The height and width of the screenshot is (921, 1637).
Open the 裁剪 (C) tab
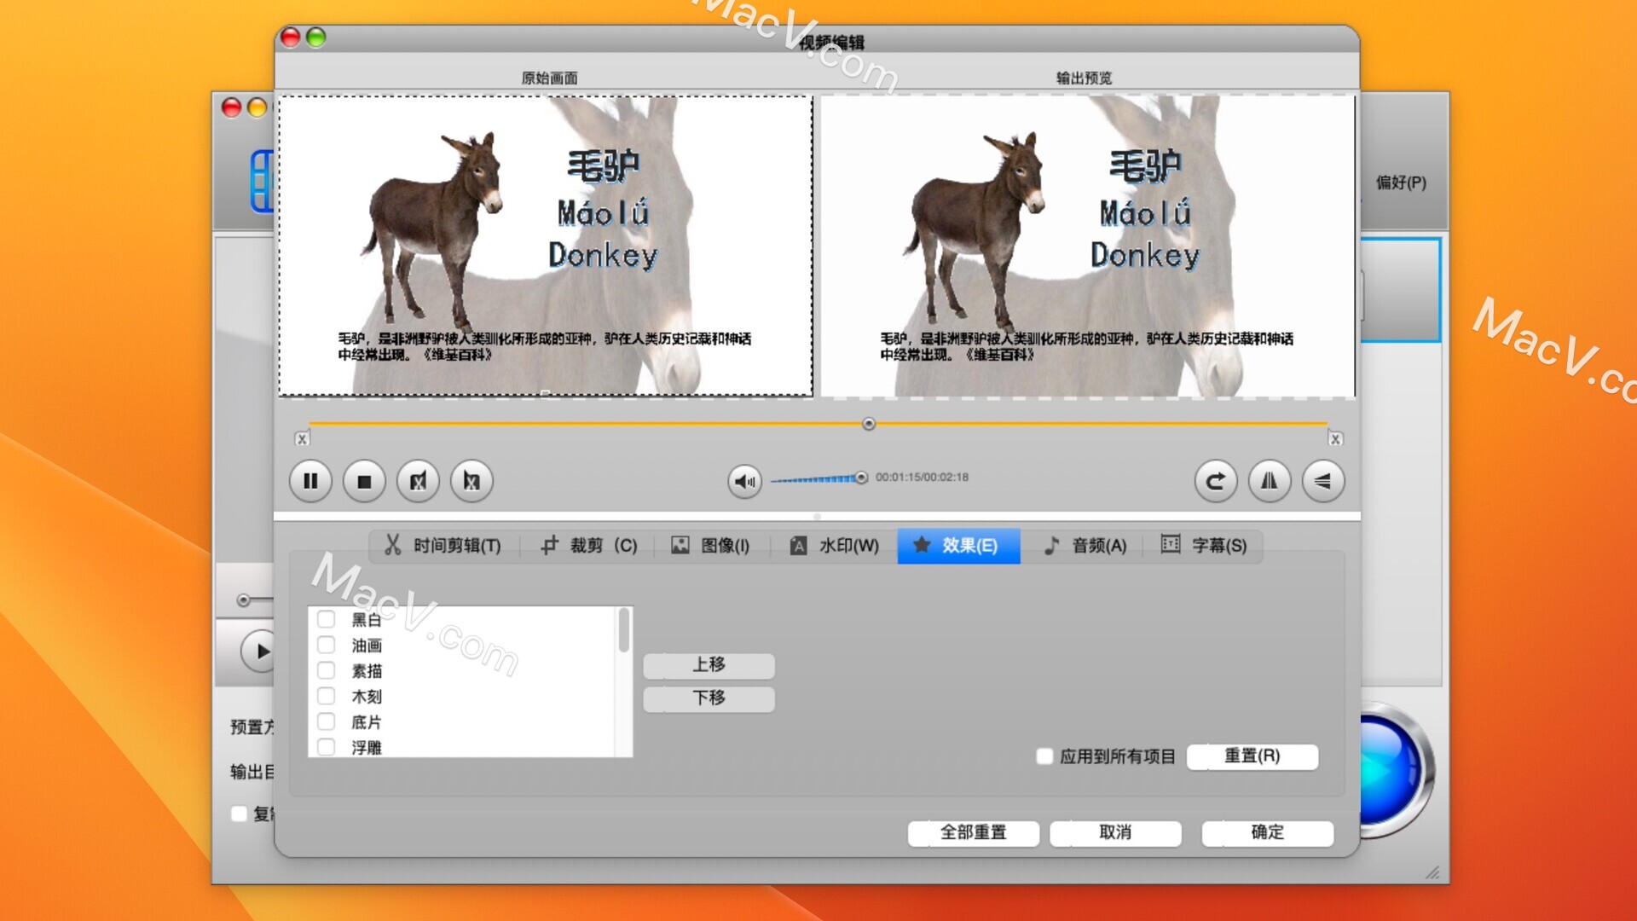pos(588,546)
